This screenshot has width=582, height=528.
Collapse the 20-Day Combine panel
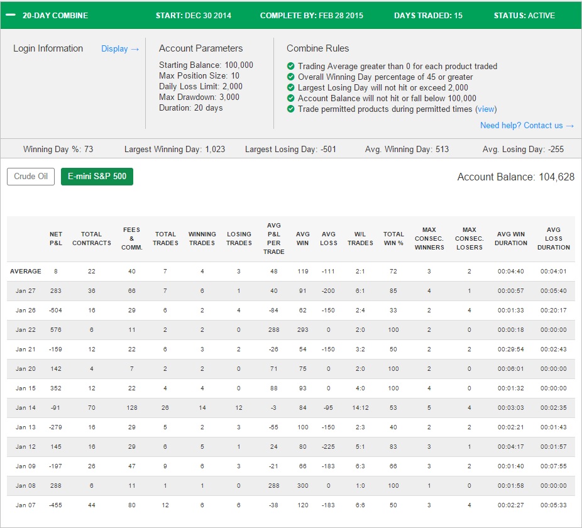point(11,15)
